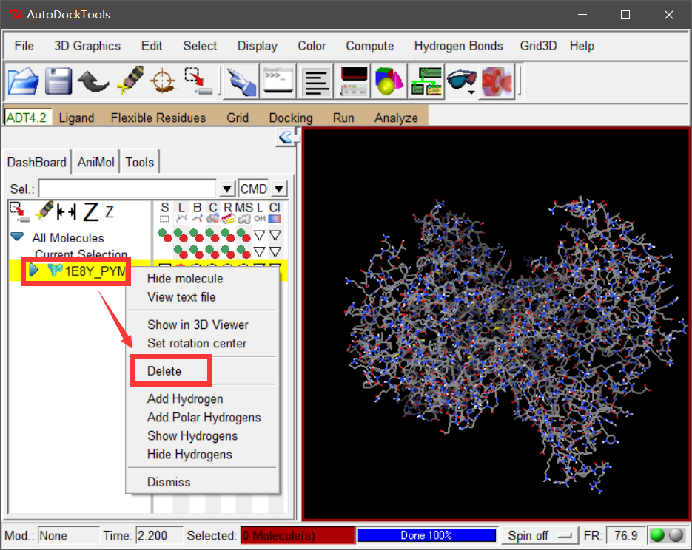Screen dimensions: 692x550
Task: Open Sel. field dropdown arrow
Action: pyautogui.click(x=226, y=189)
